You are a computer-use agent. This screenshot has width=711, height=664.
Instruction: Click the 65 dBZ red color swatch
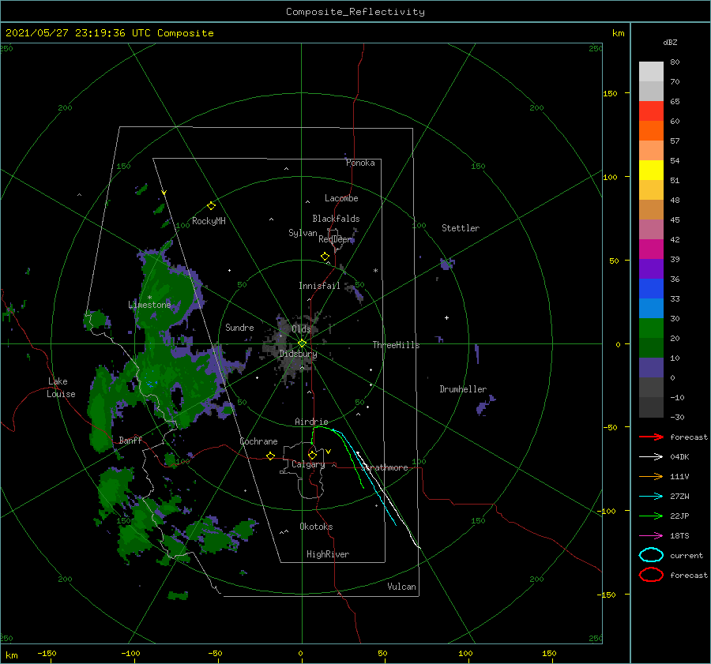point(651,111)
